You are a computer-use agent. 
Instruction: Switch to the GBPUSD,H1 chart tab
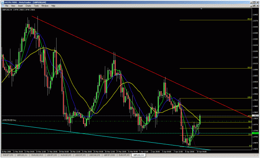point(22,155)
